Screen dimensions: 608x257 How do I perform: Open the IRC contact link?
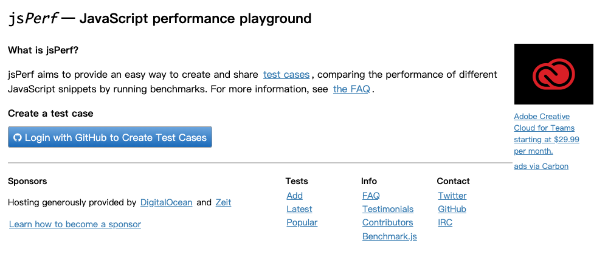(x=445, y=222)
